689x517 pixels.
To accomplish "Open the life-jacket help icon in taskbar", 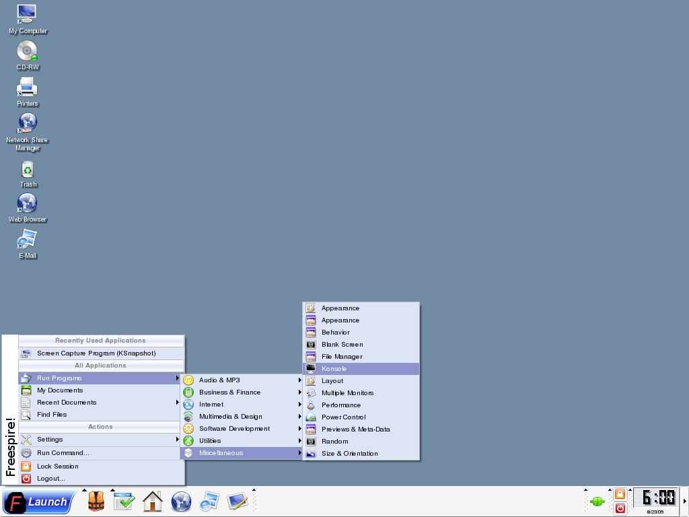I will click(x=96, y=501).
